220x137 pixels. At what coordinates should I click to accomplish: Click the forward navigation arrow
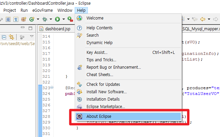(x=215, y=19)
